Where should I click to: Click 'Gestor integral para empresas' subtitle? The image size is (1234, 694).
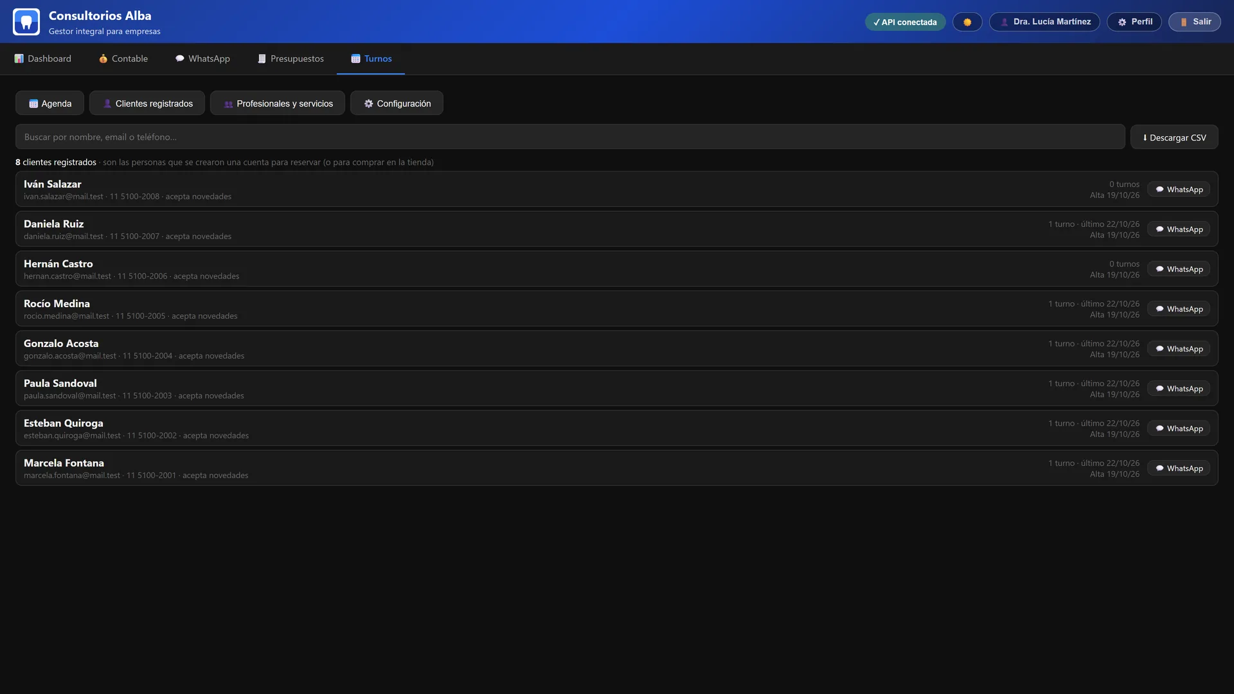pyautogui.click(x=105, y=31)
